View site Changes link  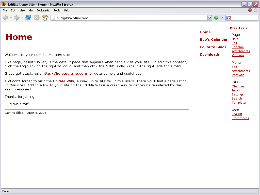coord(238,86)
